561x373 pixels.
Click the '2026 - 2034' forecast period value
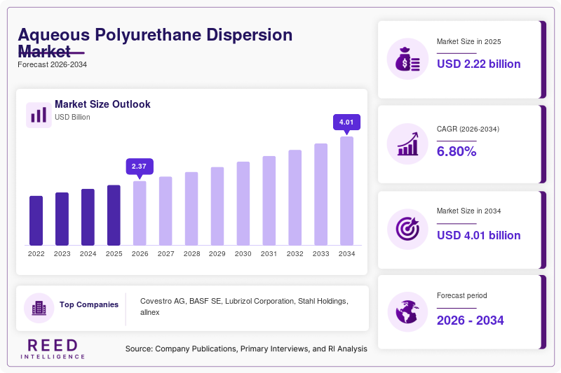tap(471, 321)
